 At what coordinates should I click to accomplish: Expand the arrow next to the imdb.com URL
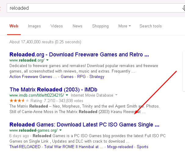(x=67, y=95)
